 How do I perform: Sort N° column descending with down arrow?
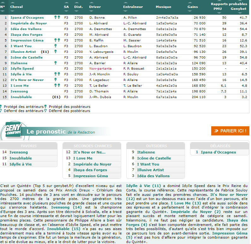(2, 11)
